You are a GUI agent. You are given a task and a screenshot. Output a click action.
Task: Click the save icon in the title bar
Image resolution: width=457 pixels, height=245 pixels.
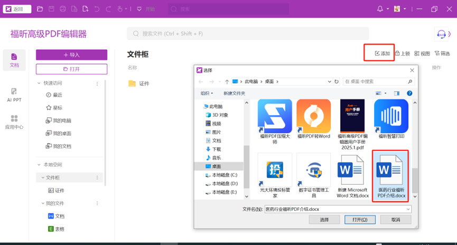(51, 9)
